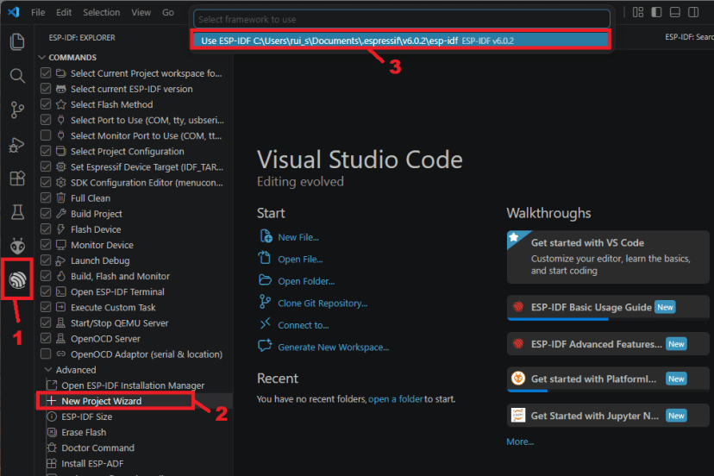The width and height of the screenshot is (714, 476).
Task: Click the Connect to... link
Action: tap(304, 325)
